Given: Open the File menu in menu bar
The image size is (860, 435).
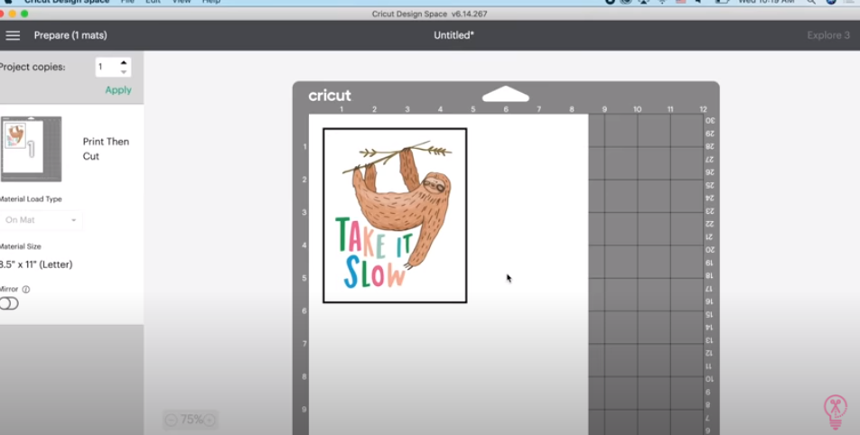Looking at the screenshot, I should pos(127,2).
